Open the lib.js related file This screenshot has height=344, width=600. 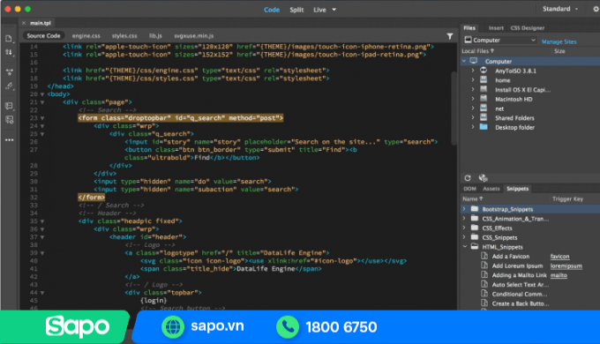pyautogui.click(x=155, y=36)
